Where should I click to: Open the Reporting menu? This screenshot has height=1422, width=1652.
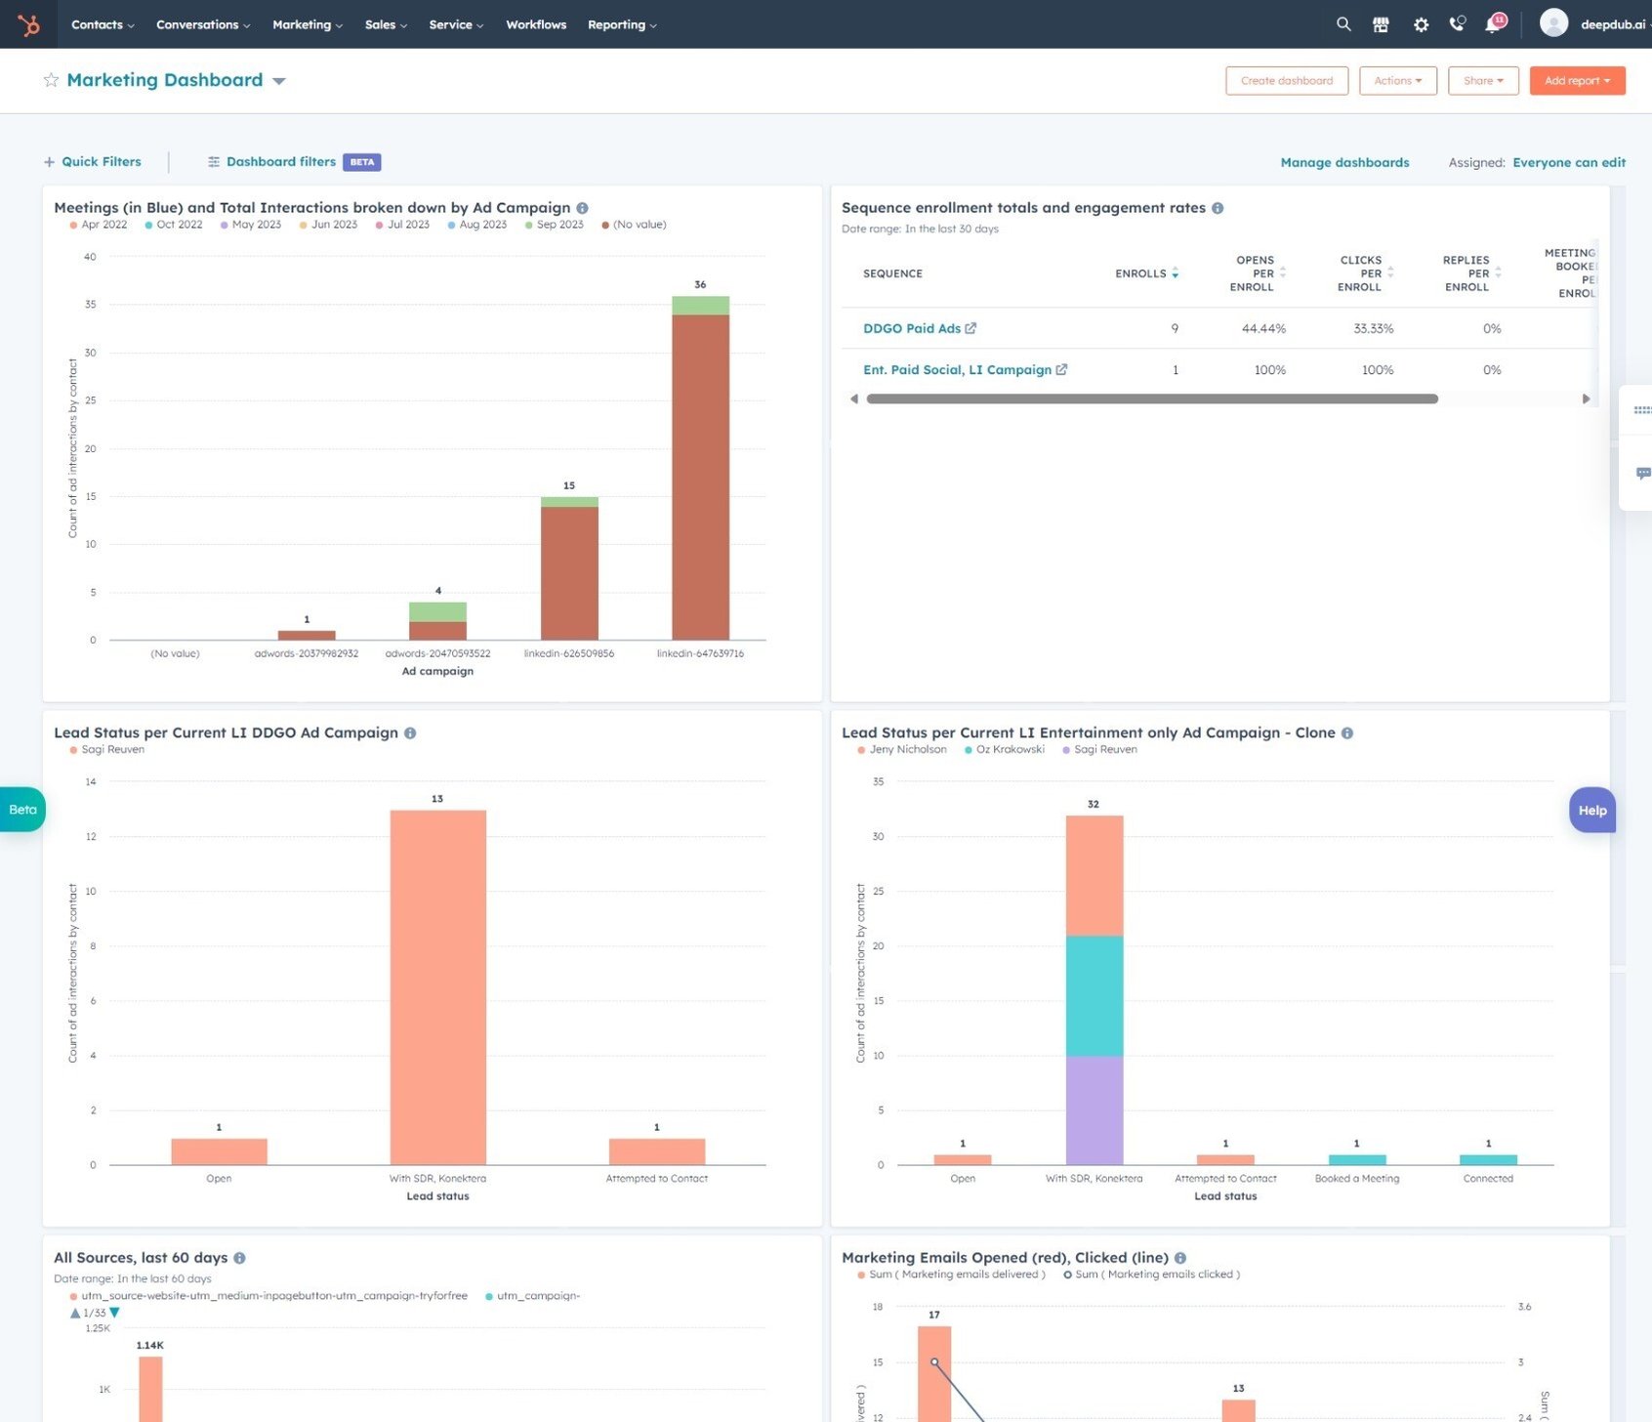click(x=622, y=24)
